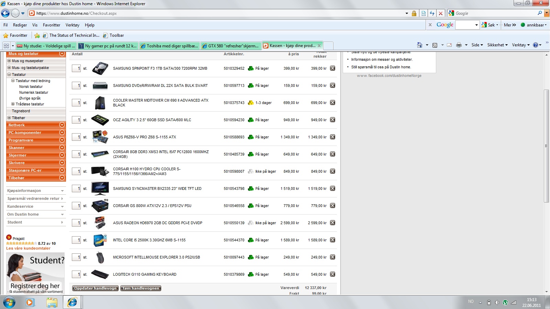Click the Registrer deg her student banner
550x309 pixels.
click(x=35, y=274)
